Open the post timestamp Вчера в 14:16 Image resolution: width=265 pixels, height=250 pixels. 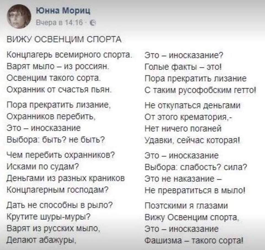pos(60,22)
